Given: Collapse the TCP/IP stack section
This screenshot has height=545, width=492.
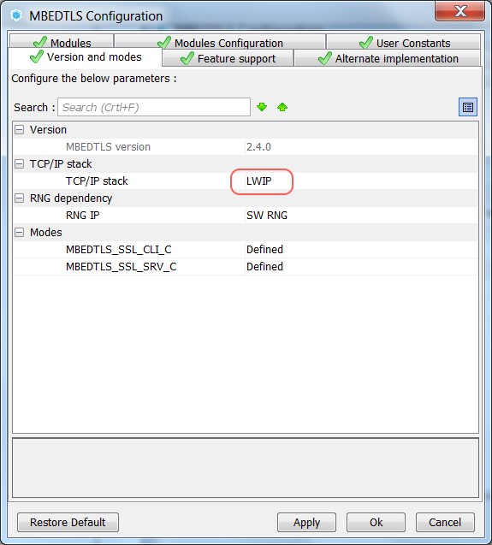Looking at the screenshot, I should [20, 163].
